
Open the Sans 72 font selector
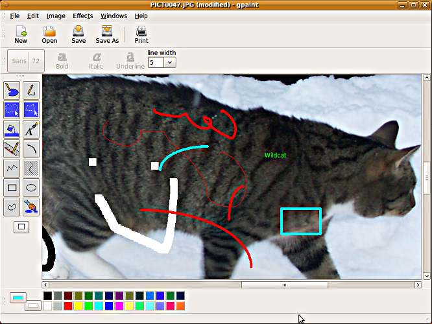click(27, 61)
